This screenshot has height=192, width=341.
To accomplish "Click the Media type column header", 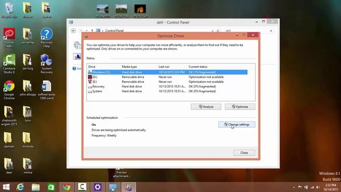I will tap(129, 67).
